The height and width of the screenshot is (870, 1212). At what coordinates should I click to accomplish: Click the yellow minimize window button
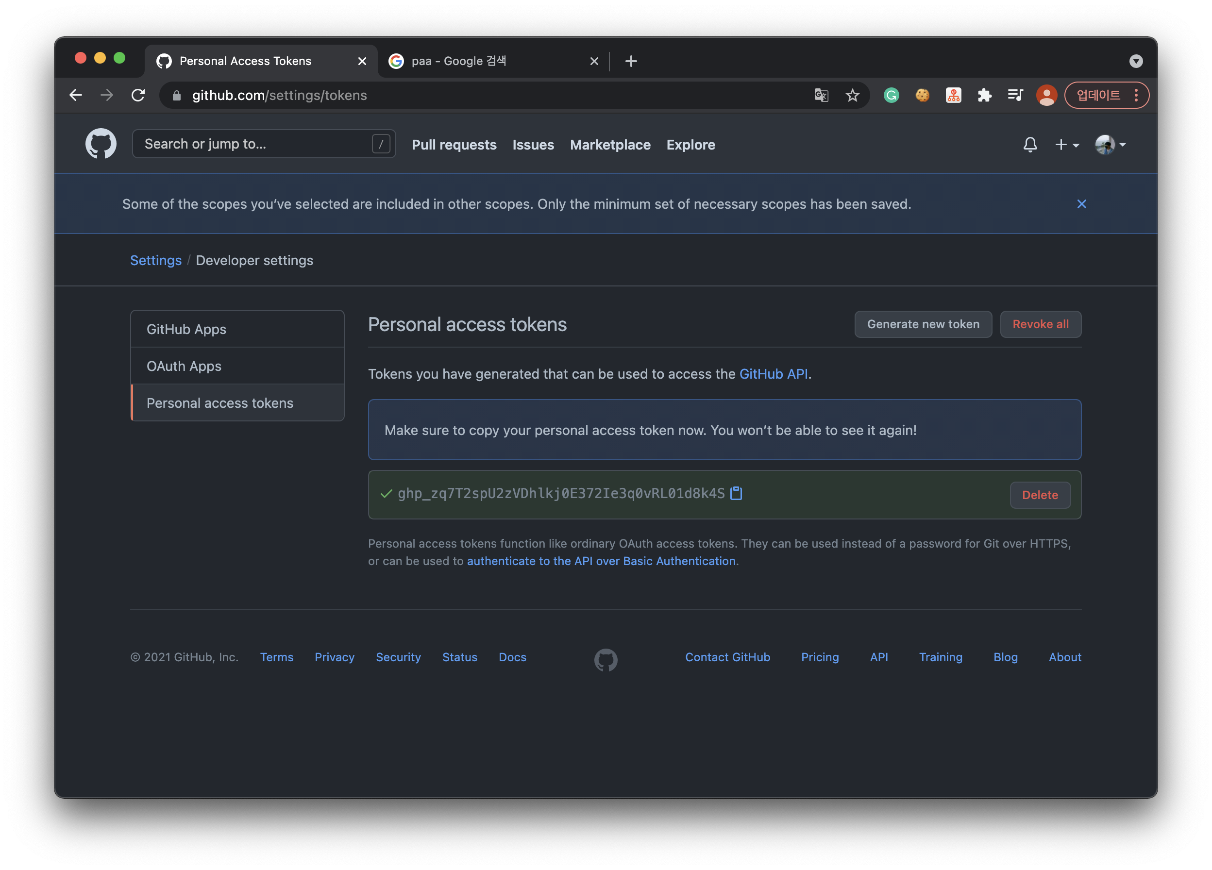click(x=100, y=58)
